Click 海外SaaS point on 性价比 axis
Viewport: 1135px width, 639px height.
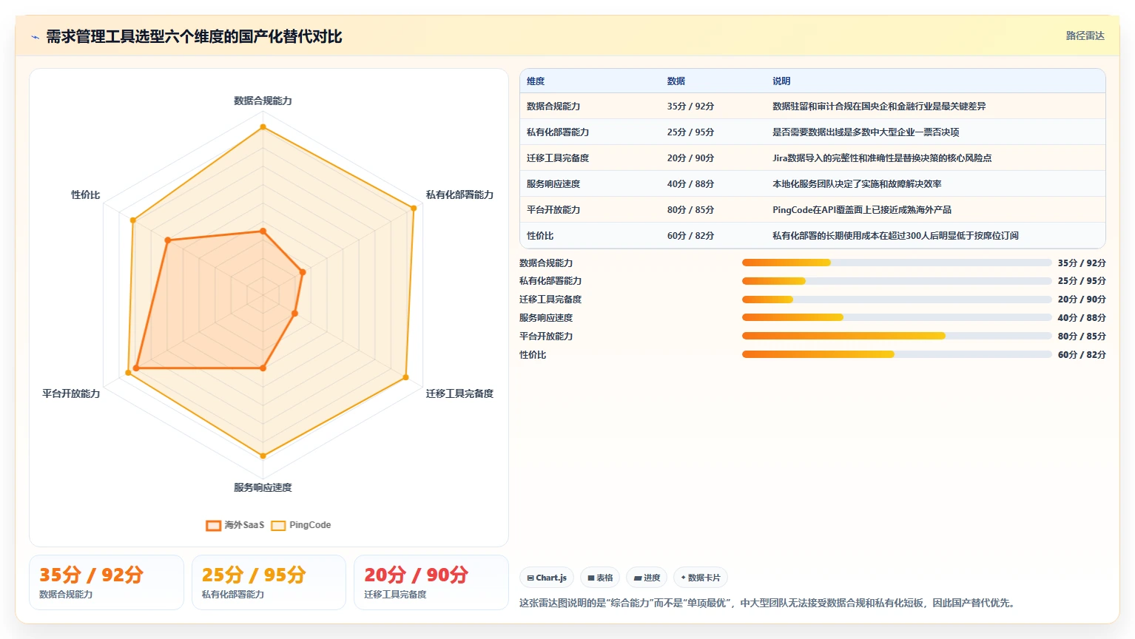coord(168,240)
